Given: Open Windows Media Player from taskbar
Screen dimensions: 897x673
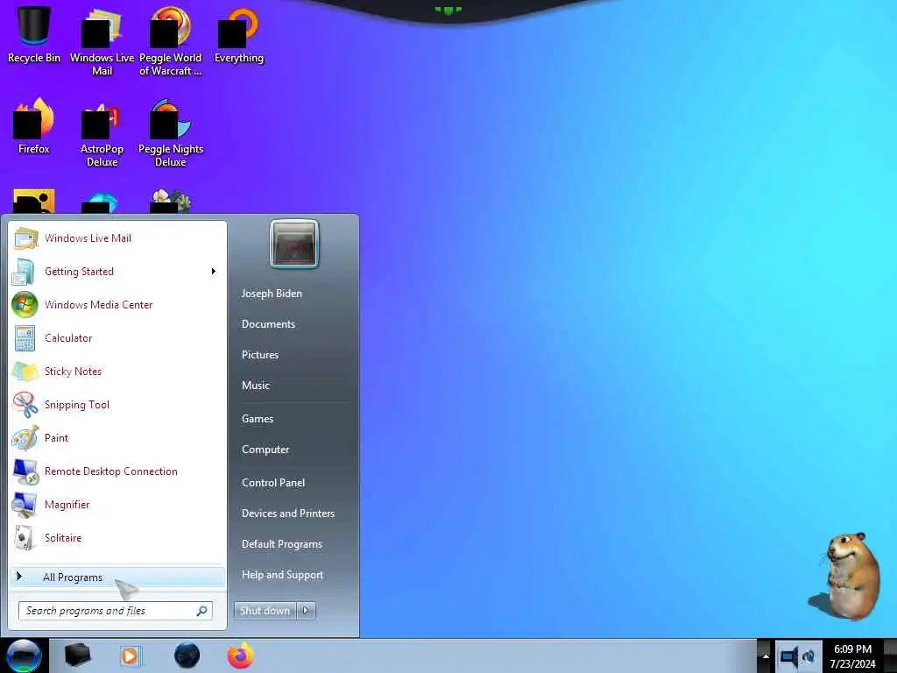Looking at the screenshot, I should [131, 655].
